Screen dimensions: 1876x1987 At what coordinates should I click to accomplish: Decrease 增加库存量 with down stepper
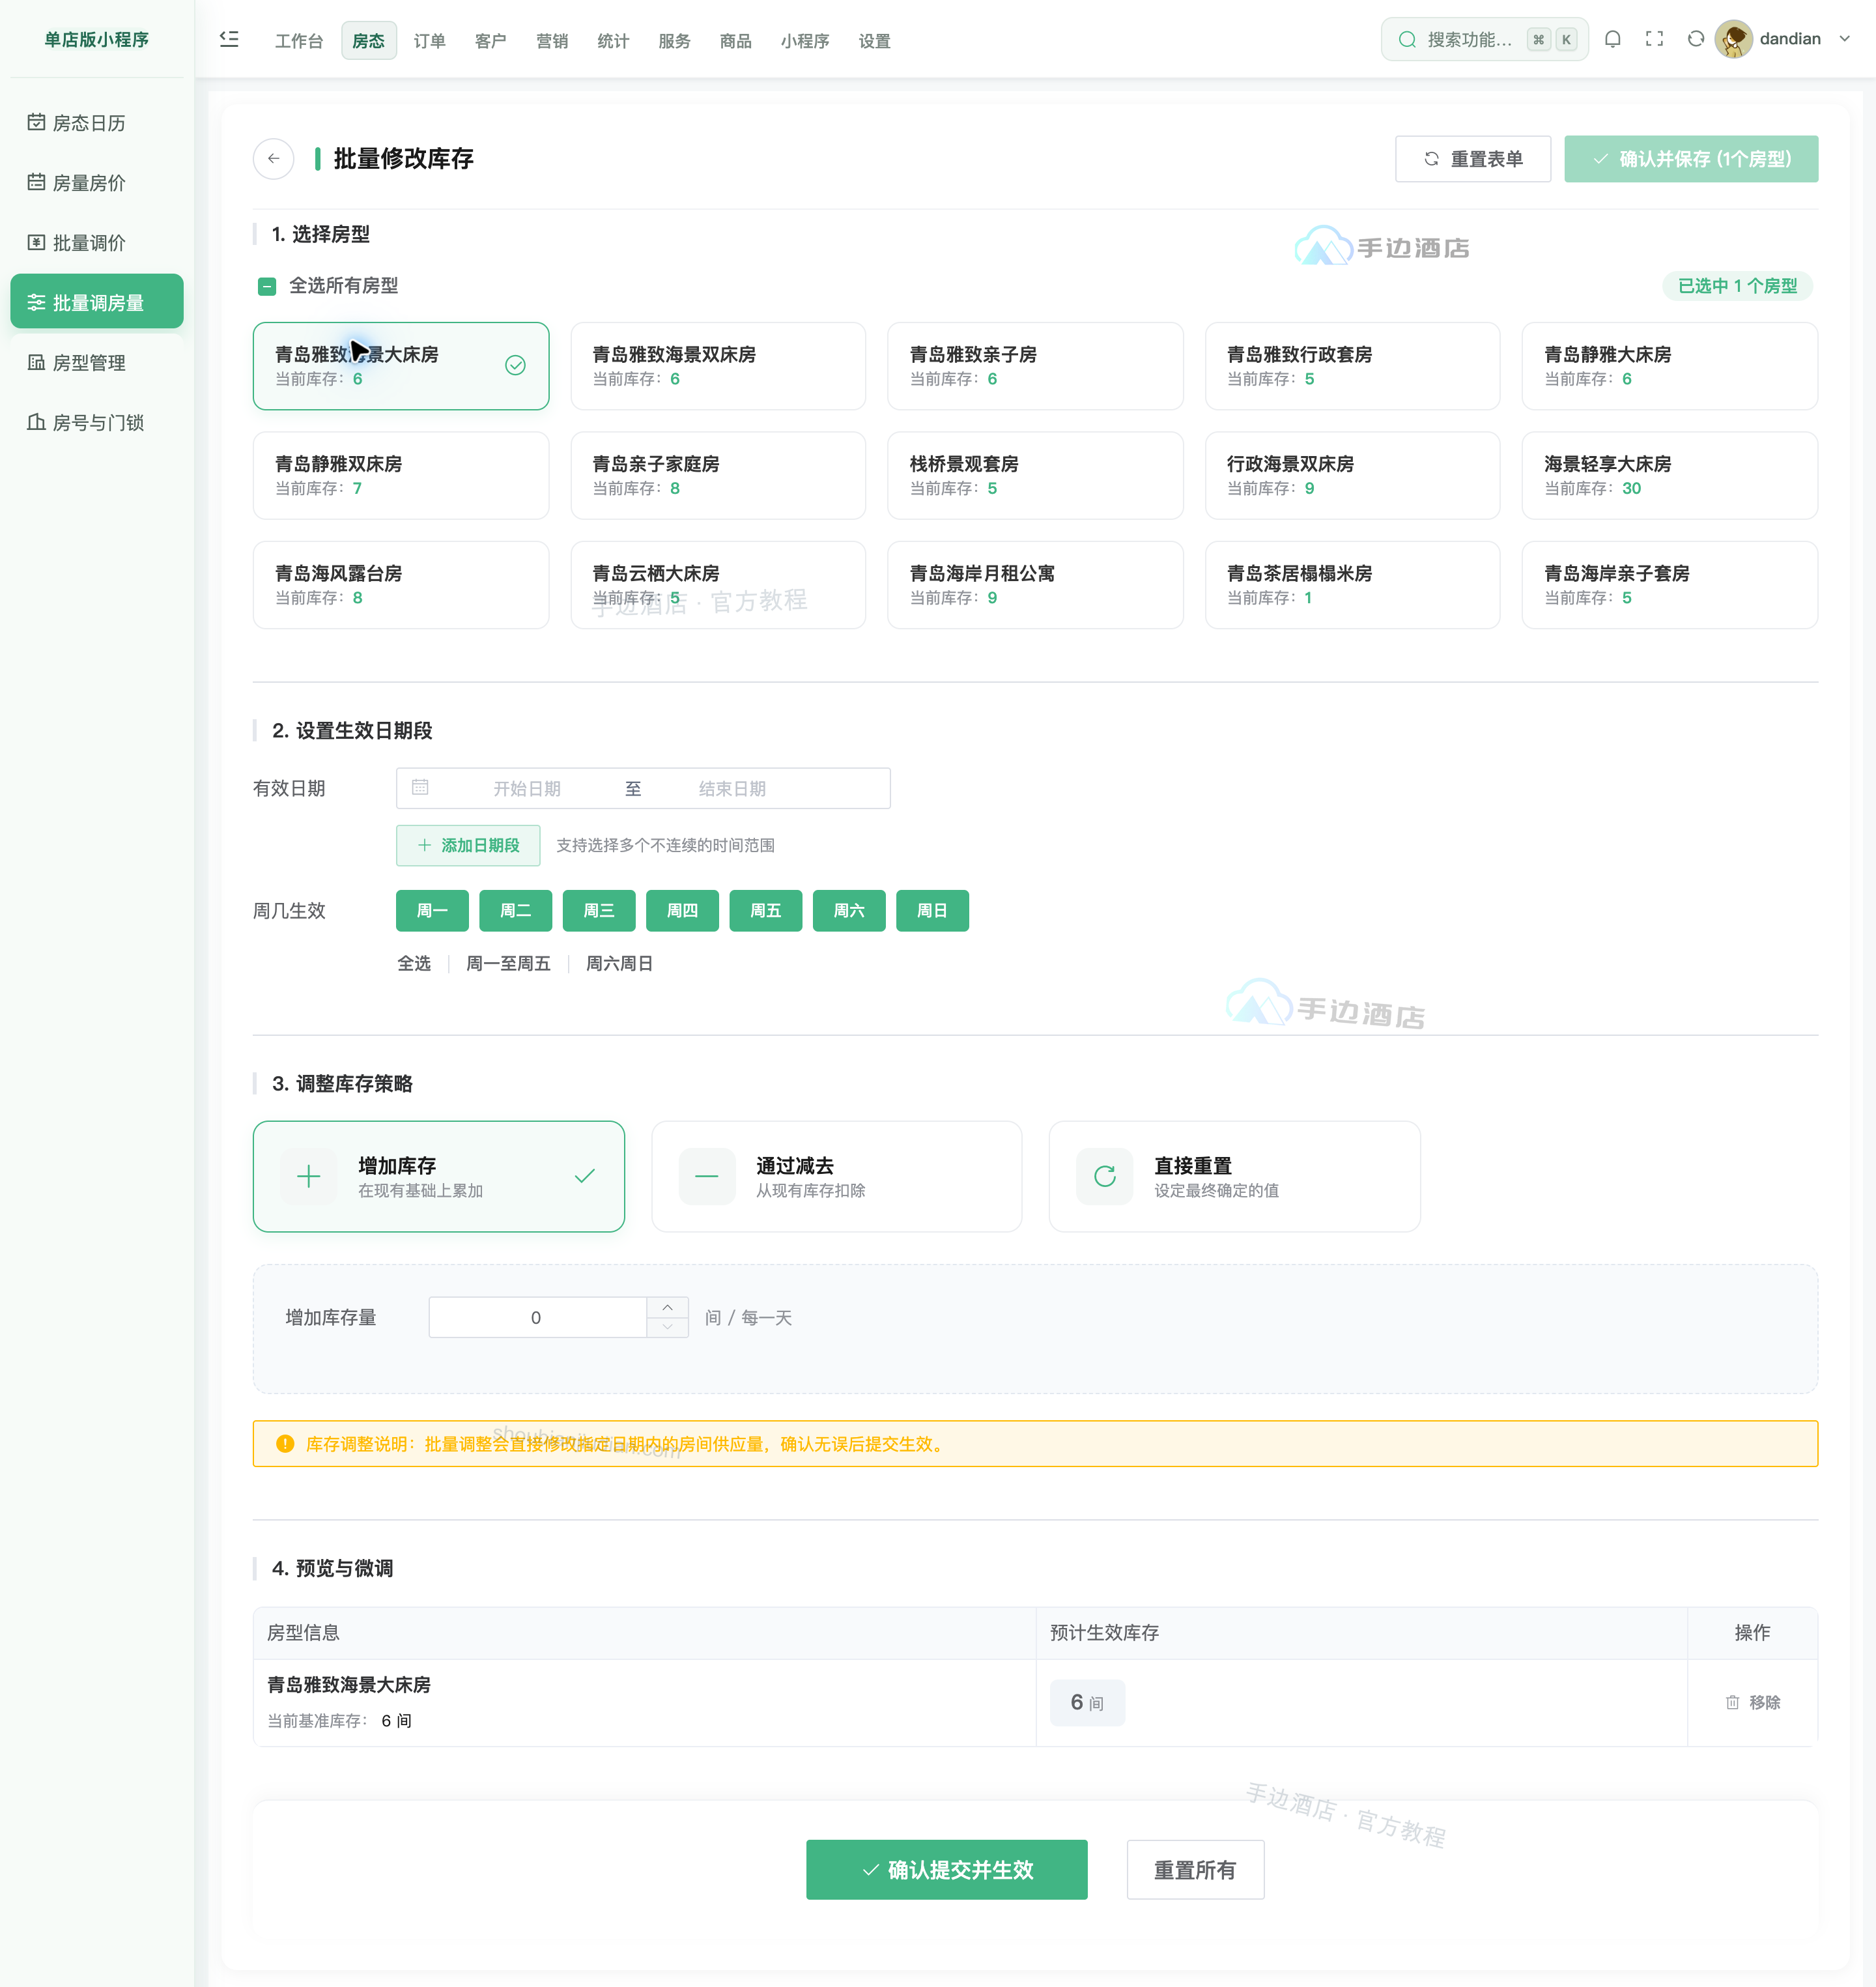(x=667, y=1327)
